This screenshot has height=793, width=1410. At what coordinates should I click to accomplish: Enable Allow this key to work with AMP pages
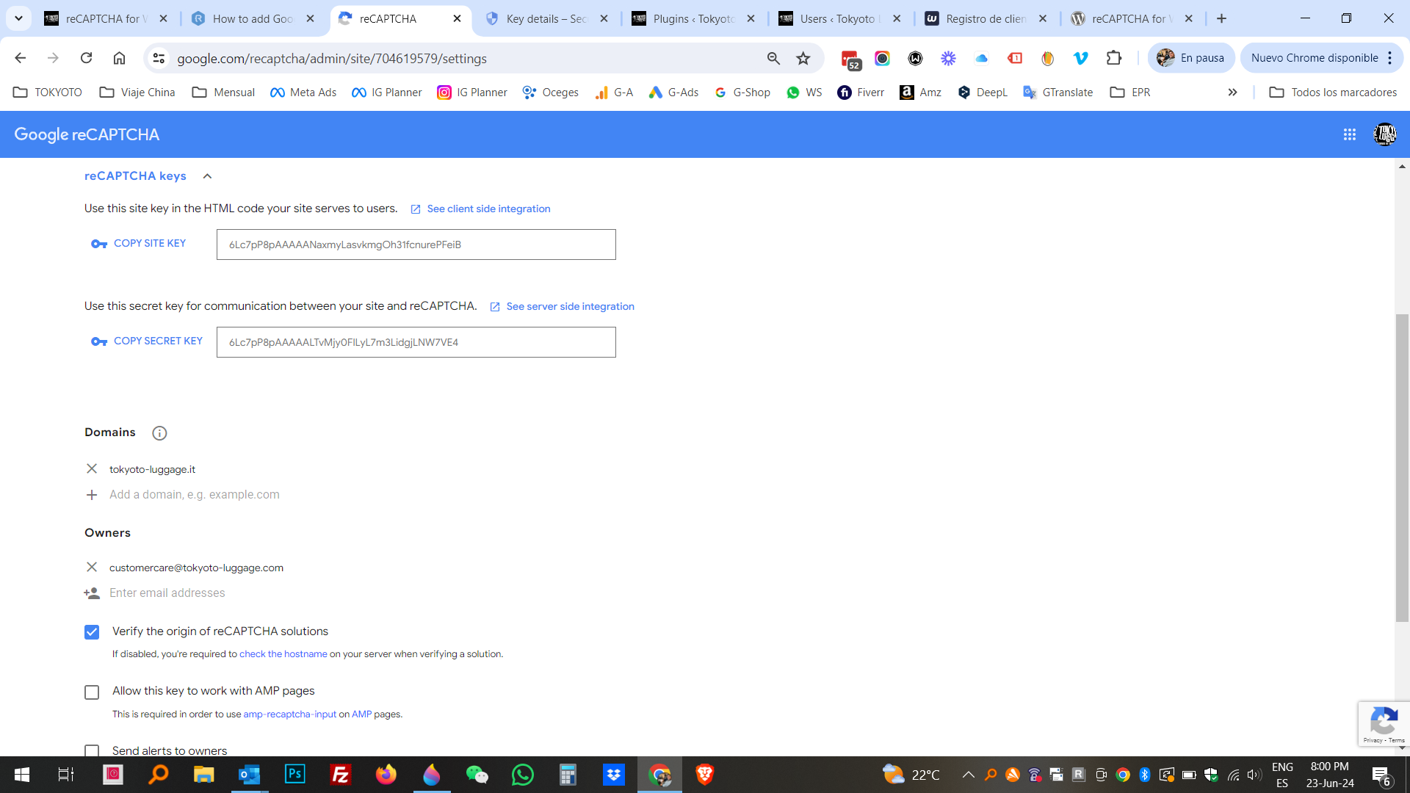[x=92, y=692]
